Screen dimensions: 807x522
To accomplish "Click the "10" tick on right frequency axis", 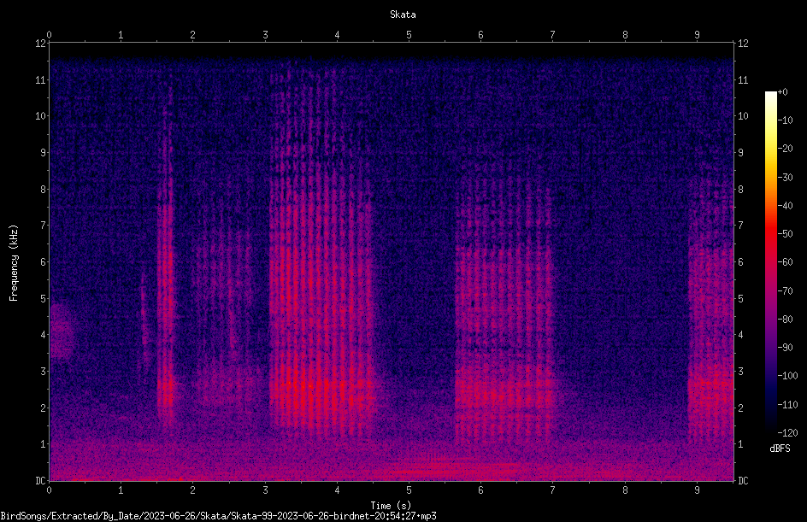I will (743, 115).
